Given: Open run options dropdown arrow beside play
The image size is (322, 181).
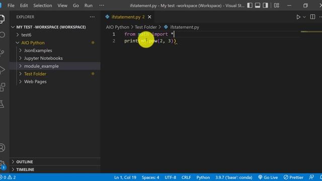Looking at the screenshot, I should coord(304,17).
